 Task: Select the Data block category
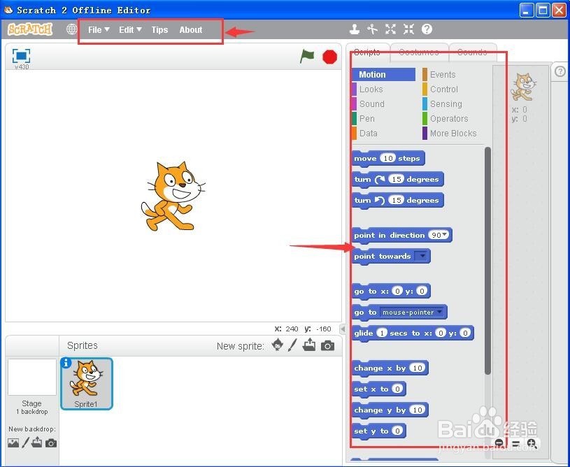click(x=383, y=134)
